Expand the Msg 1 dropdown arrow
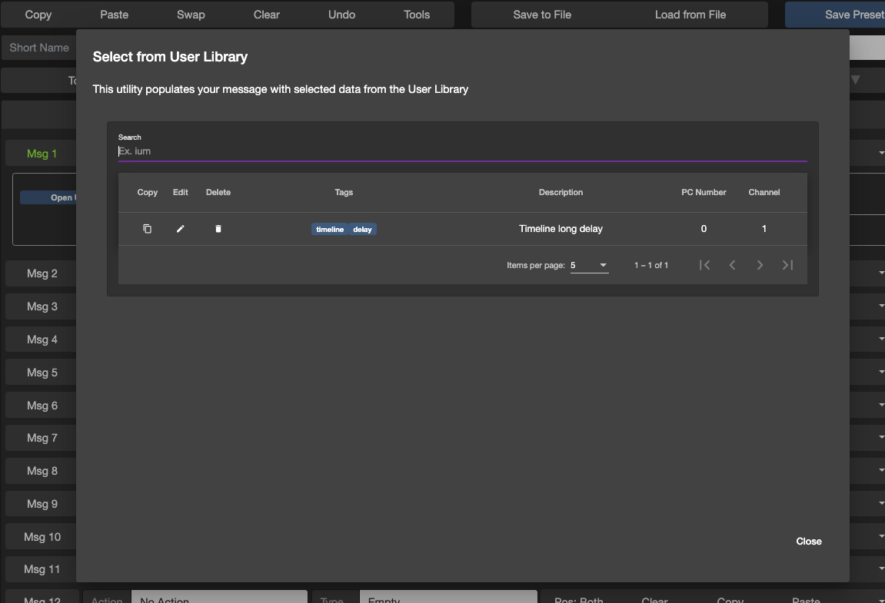 click(x=881, y=154)
